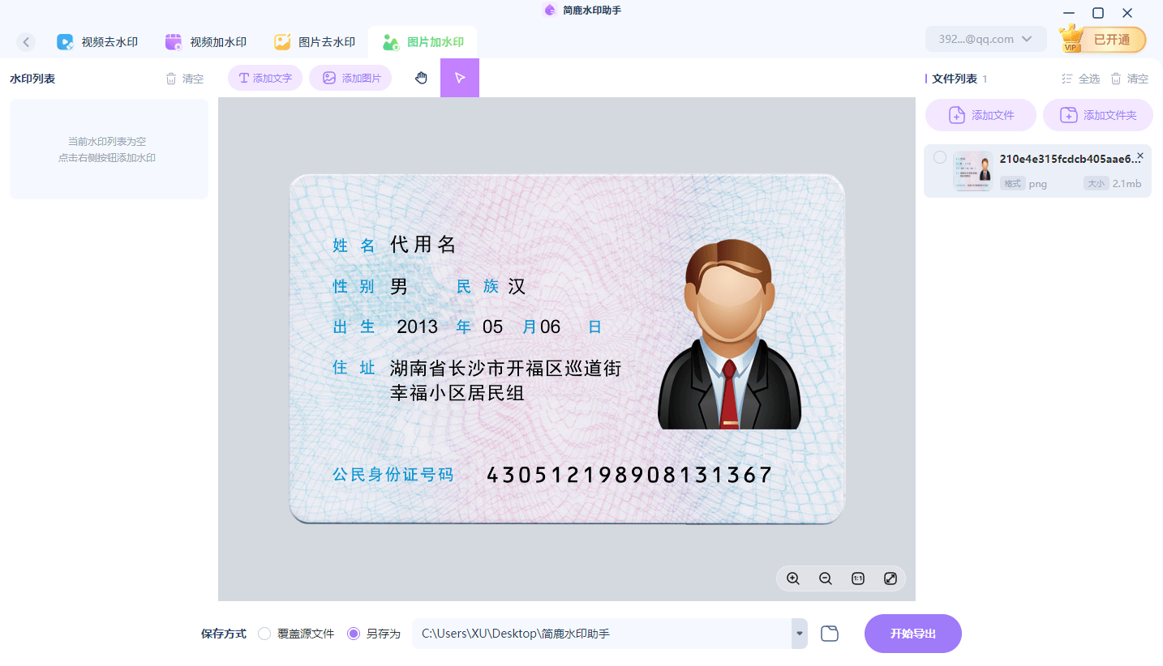Open the save path dropdown arrow
Image resolution: width=1163 pixels, height=666 pixels.
[800, 634]
